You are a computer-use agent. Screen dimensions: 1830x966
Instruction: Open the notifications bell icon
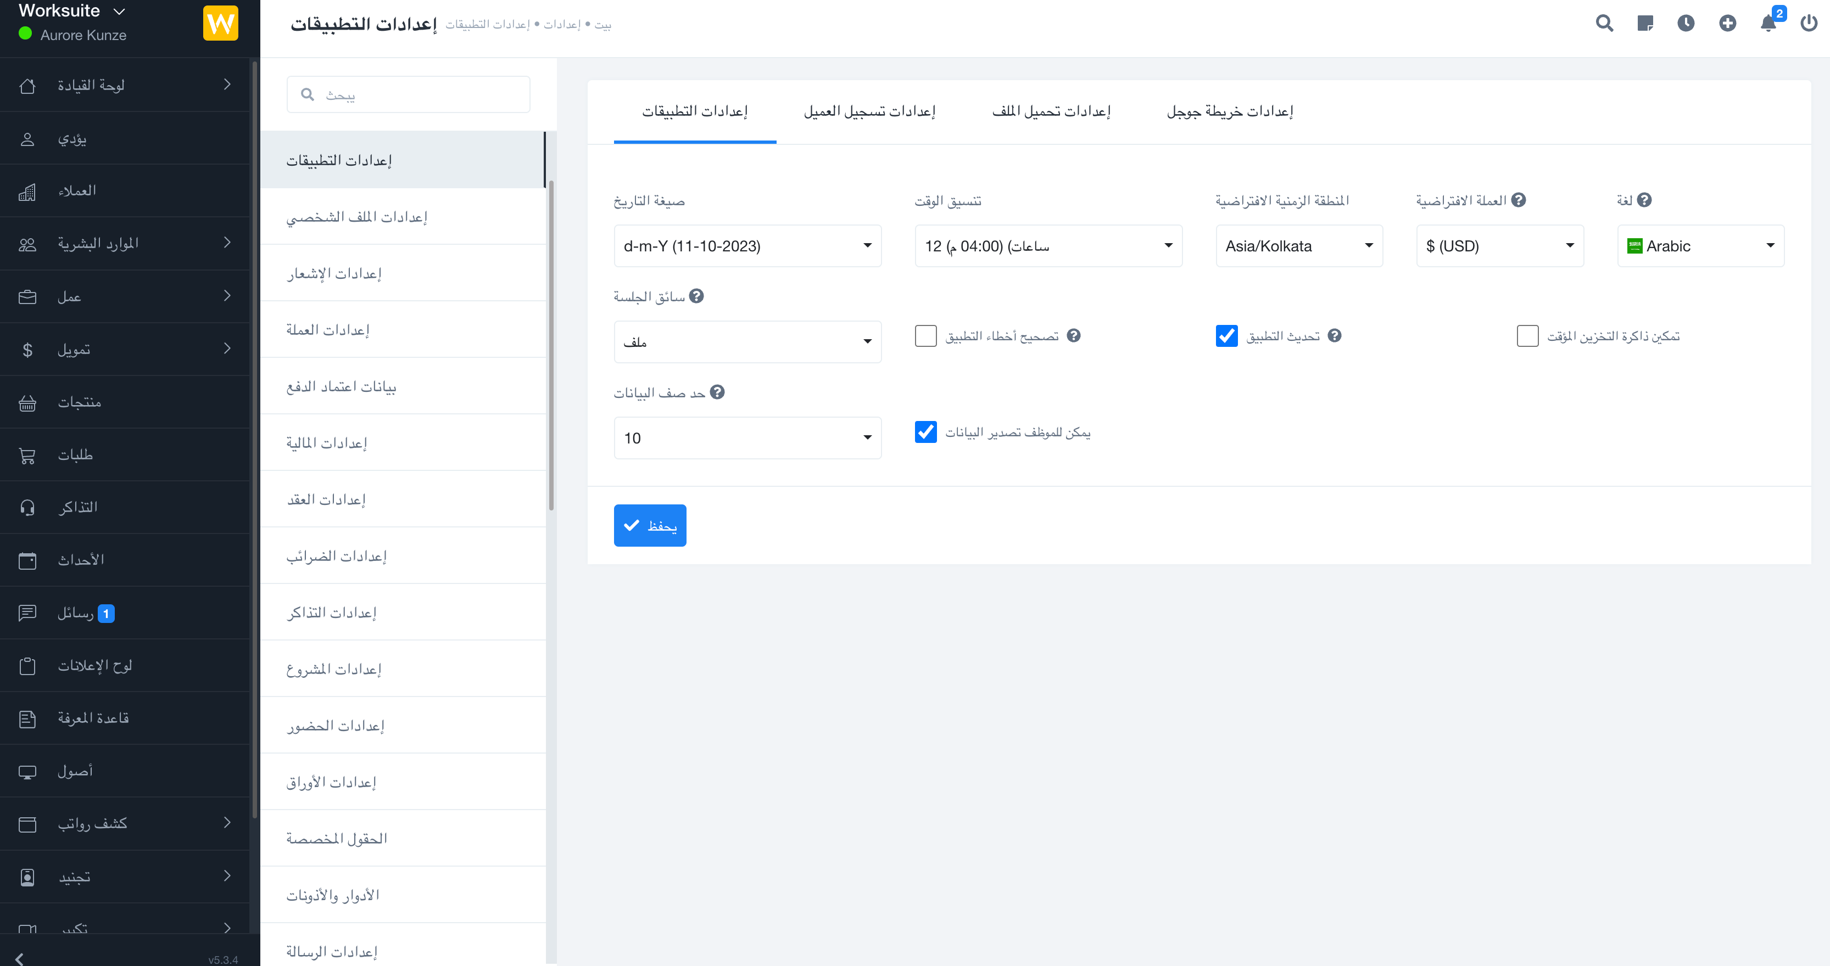coord(1768,24)
